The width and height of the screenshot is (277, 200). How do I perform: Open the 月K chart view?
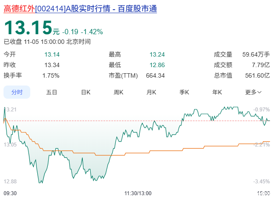click(x=151, y=92)
